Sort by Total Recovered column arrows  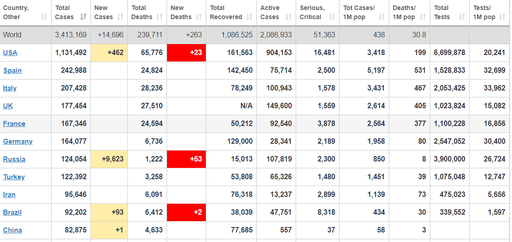pos(250,17)
